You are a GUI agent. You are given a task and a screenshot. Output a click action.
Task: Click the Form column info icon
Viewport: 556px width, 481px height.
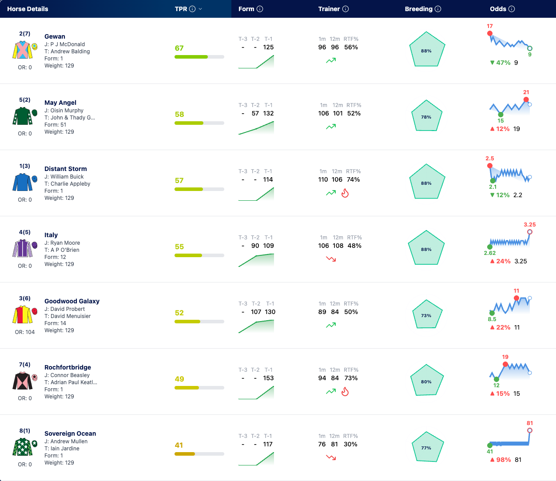260,9
